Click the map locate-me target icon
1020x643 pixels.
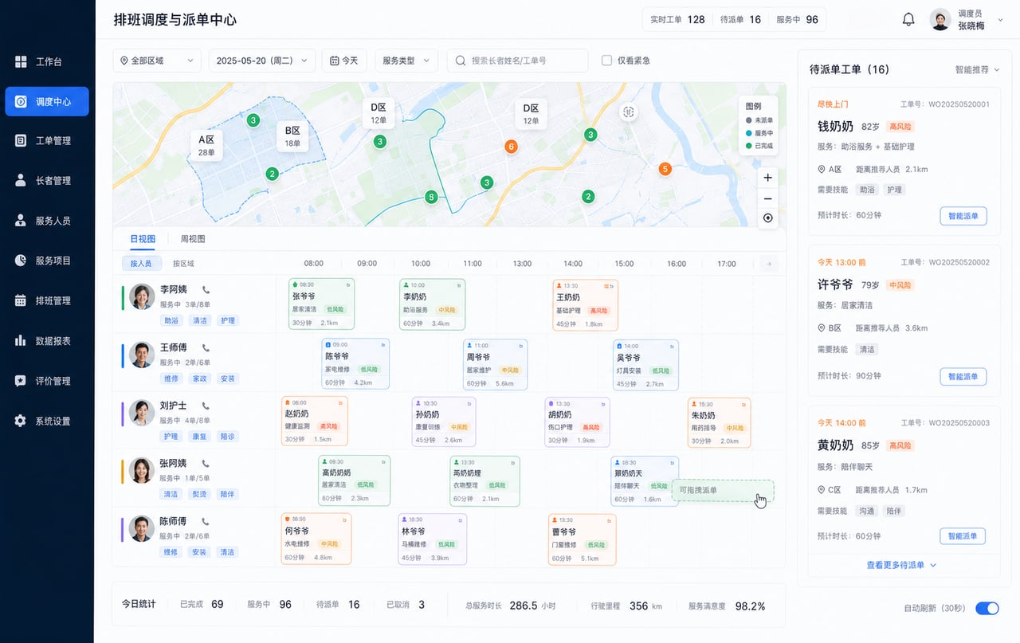(767, 218)
